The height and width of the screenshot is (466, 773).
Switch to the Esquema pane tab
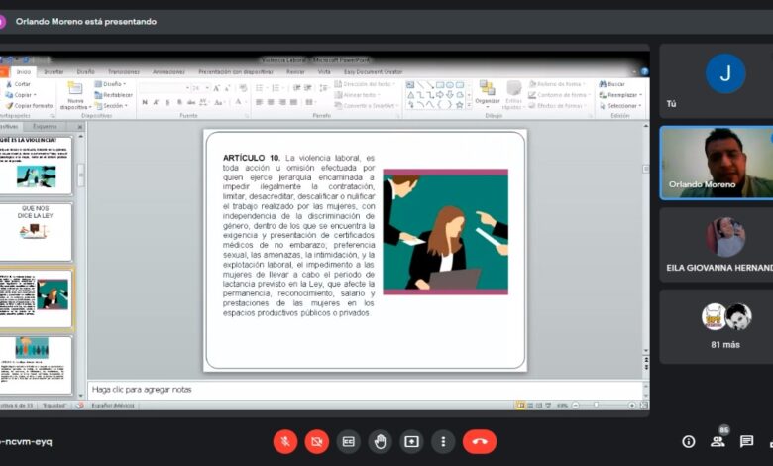click(45, 127)
